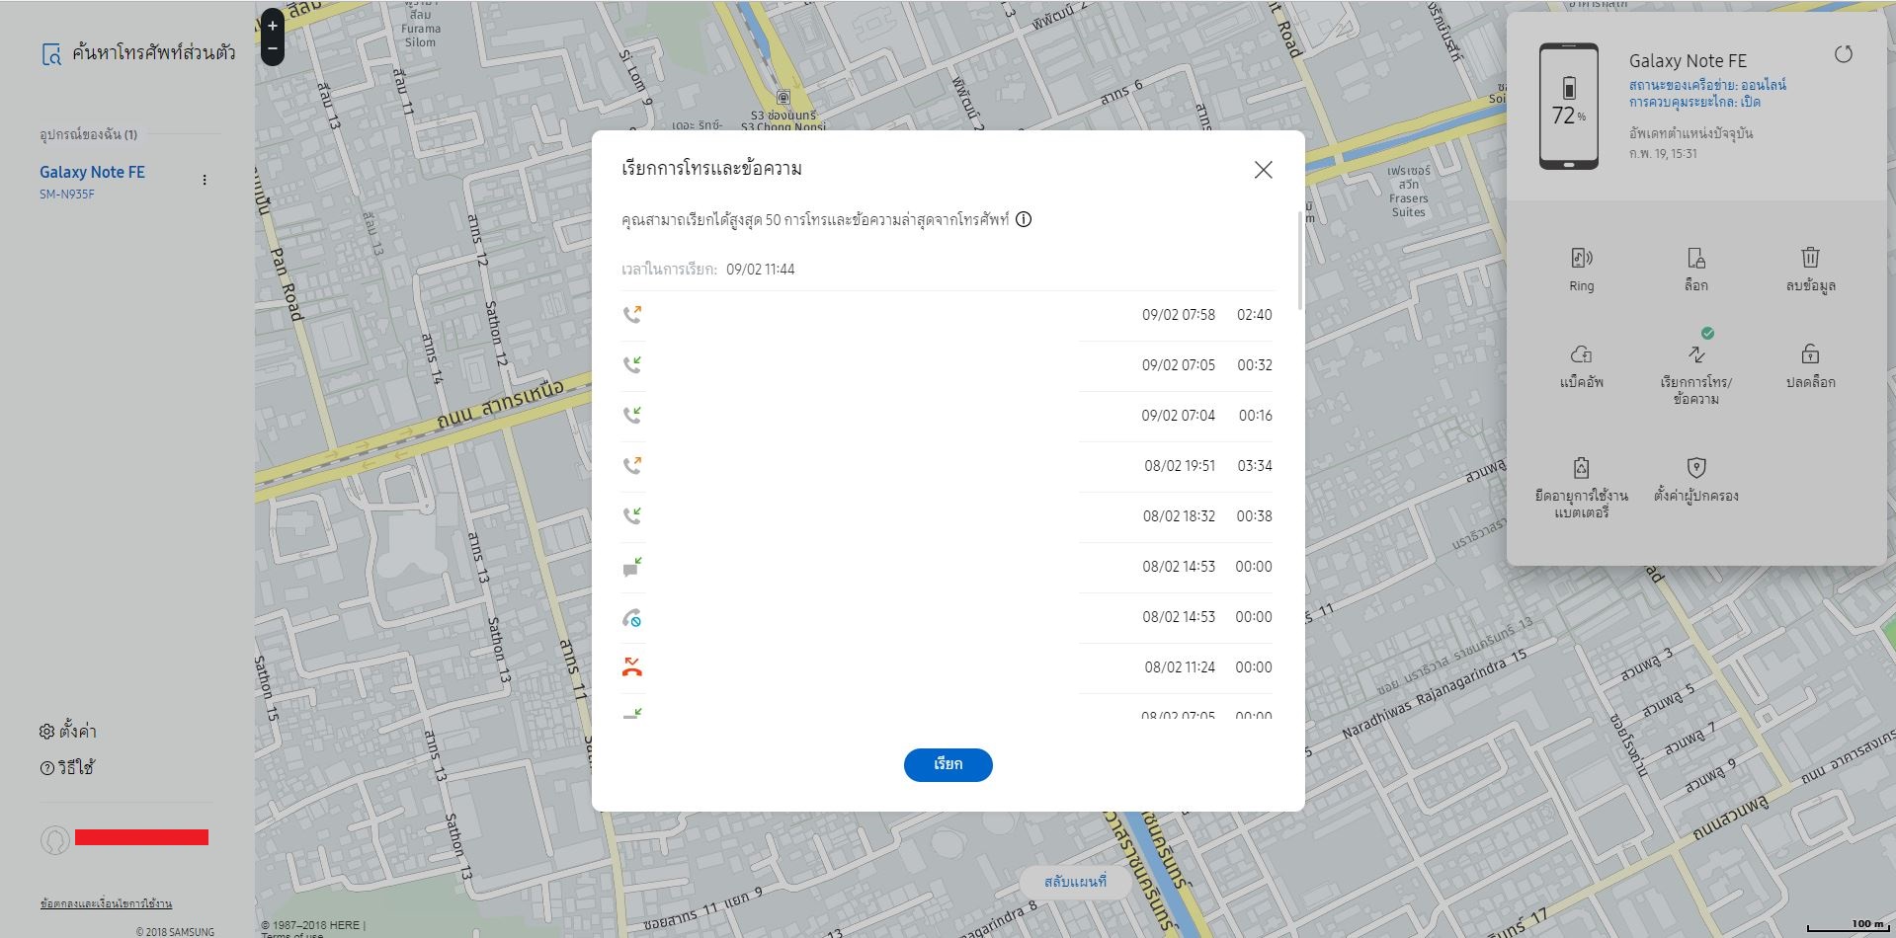Viewport: 1896px width, 938px height.
Task: Click the สลับแผนที่ switch map button
Action: [x=1075, y=881]
